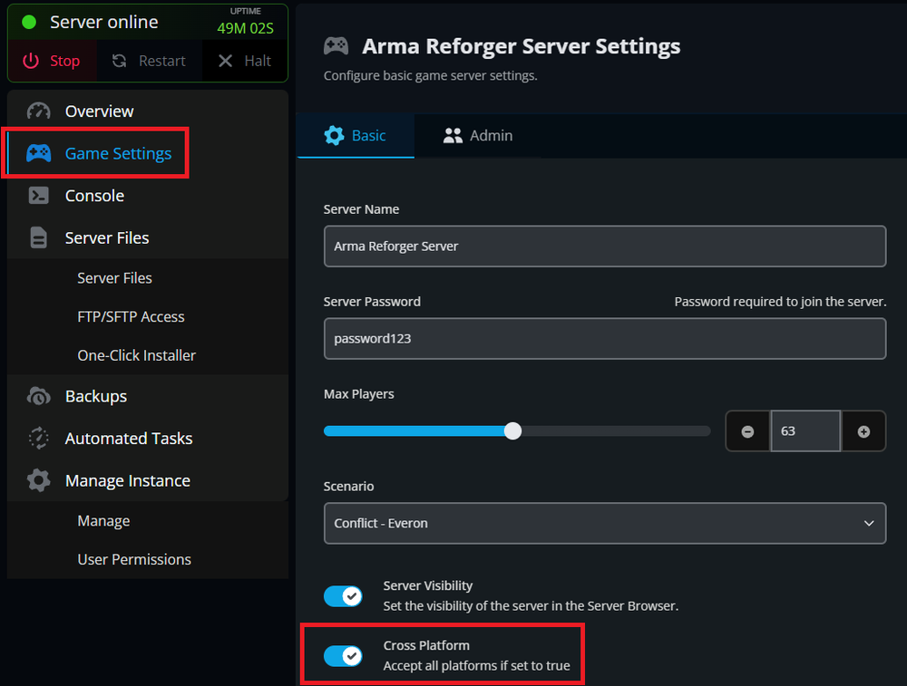Click the Max Players number field

point(805,431)
